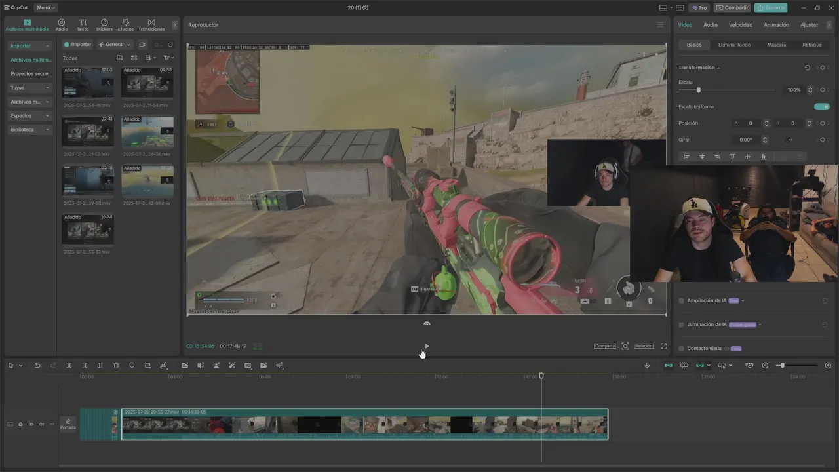The image size is (839, 472).
Task: Expand the Biblioteca sidebar section
Action: pos(30,130)
